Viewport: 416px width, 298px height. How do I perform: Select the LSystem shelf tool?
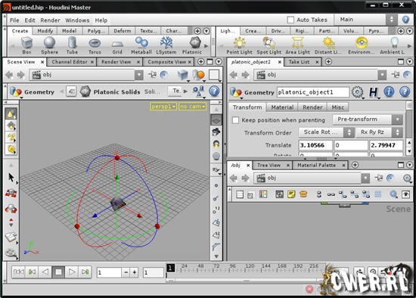pyautogui.click(x=166, y=45)
